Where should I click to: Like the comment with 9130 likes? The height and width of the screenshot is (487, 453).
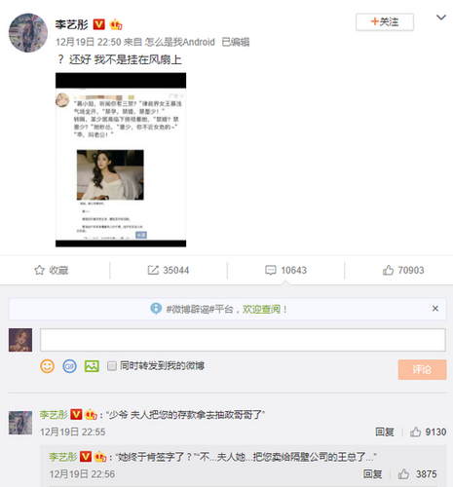pyautogui.click(x=415, y=431)
